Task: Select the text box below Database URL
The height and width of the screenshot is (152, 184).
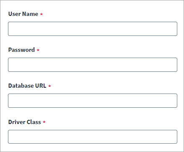Action: (93, 101)
